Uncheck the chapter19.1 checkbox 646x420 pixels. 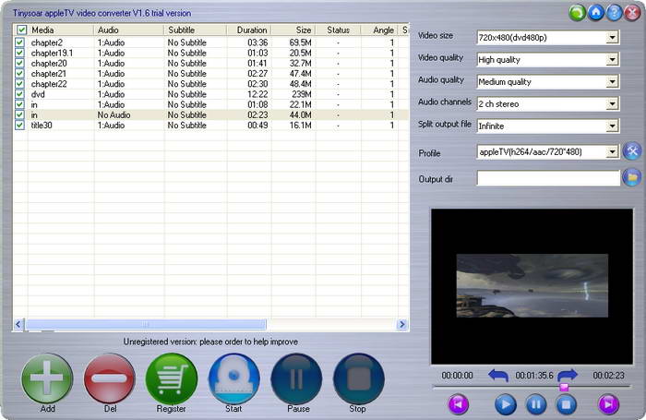19,53
